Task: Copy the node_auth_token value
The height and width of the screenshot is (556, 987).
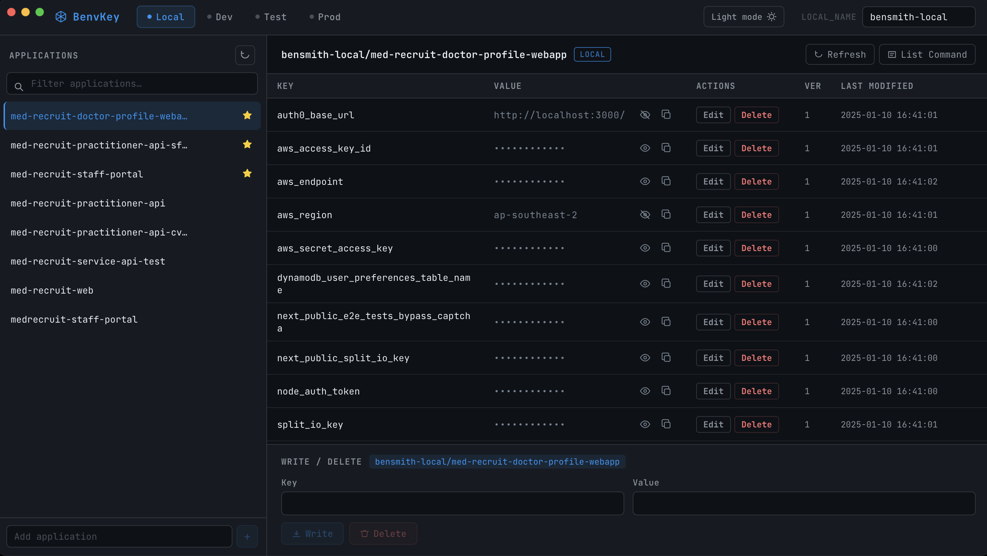Action: [x=666, y=391]
